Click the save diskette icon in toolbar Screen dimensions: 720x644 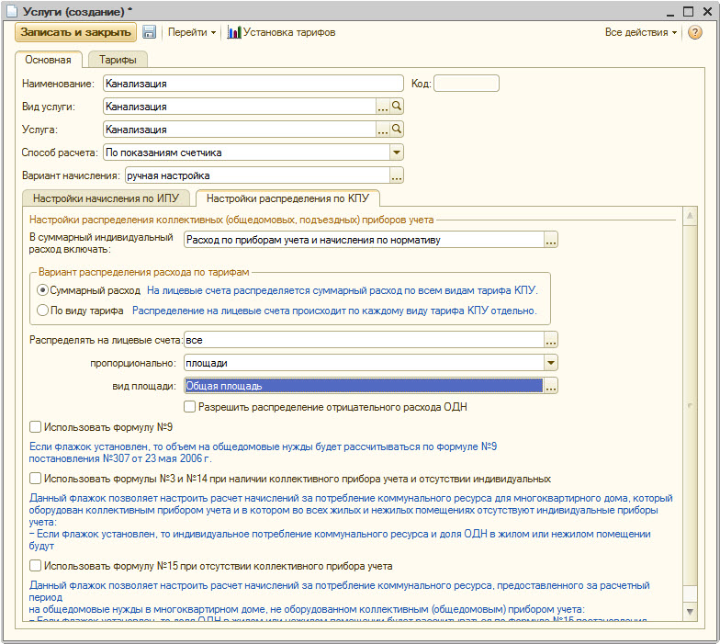(x=150, y=32)
